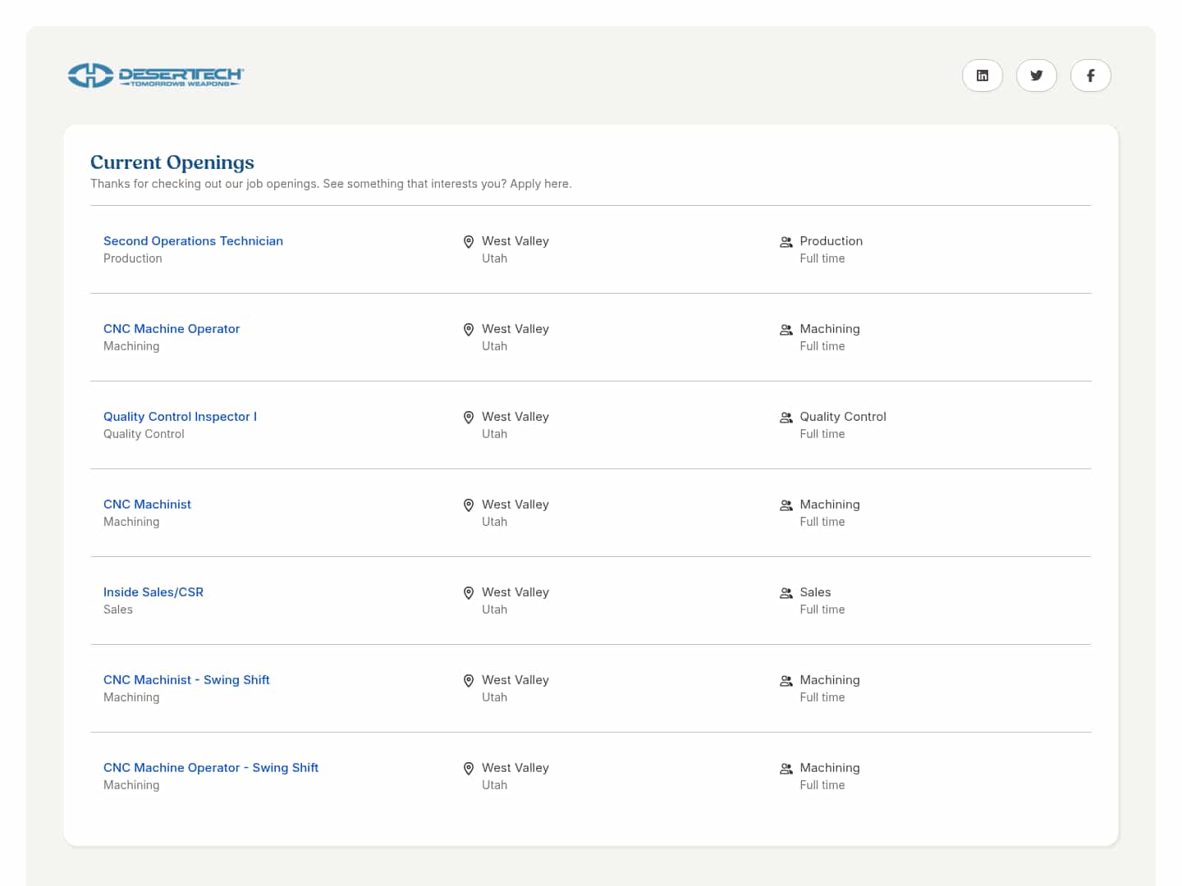Click the people icon for Machining swing shift row
The image size is (1182, 886).
click(786, 681)
